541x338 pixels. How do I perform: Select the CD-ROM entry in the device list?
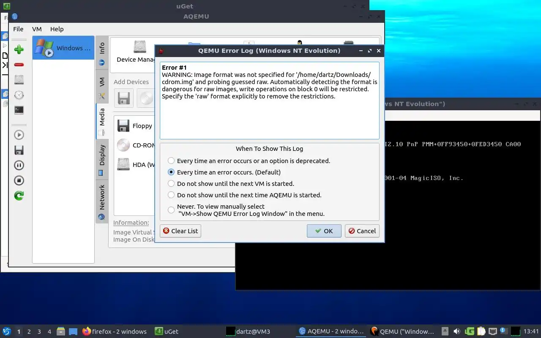click(x=136, y=145)
